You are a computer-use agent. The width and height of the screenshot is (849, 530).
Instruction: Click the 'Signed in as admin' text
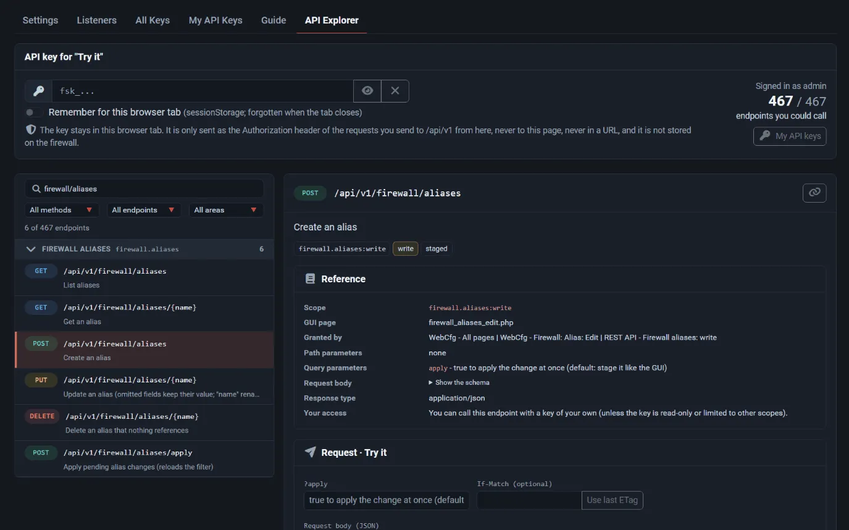coord(791,86)
